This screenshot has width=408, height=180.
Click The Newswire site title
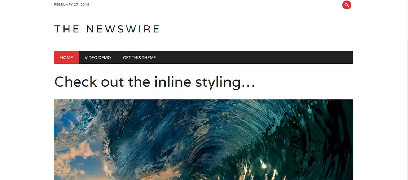tap(107, 29)
